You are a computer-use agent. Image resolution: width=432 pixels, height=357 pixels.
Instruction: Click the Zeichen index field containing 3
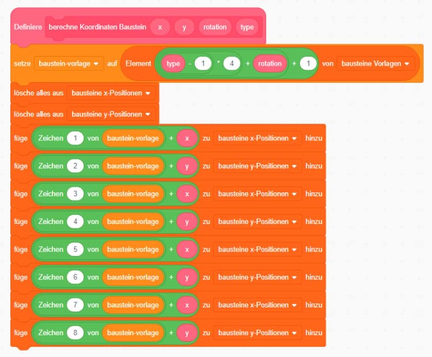pos(75,194)
